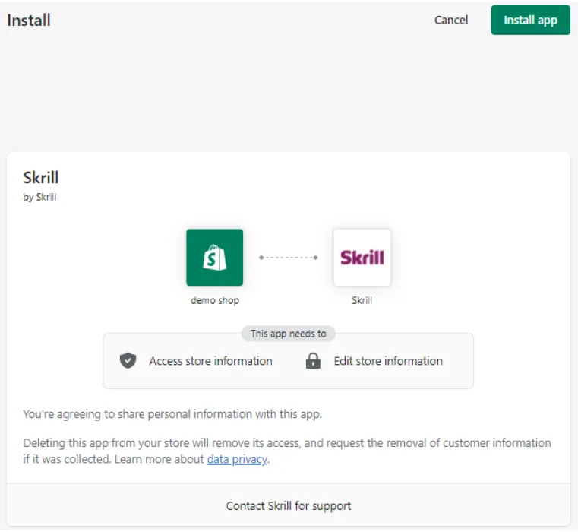Viewport: 578px width, 532px height.
Task: Click the green Shopify bag icon
Action: coord(214,258)
